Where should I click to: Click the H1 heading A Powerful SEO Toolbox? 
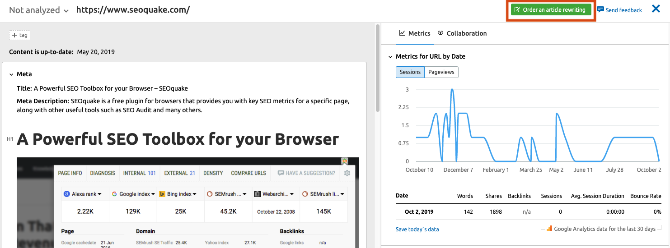coord(178,139)
